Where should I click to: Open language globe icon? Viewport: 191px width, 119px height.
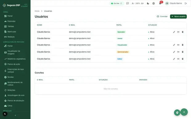[154, 3]
